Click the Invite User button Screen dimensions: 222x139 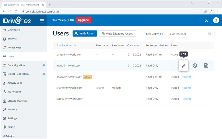[85, 34]
